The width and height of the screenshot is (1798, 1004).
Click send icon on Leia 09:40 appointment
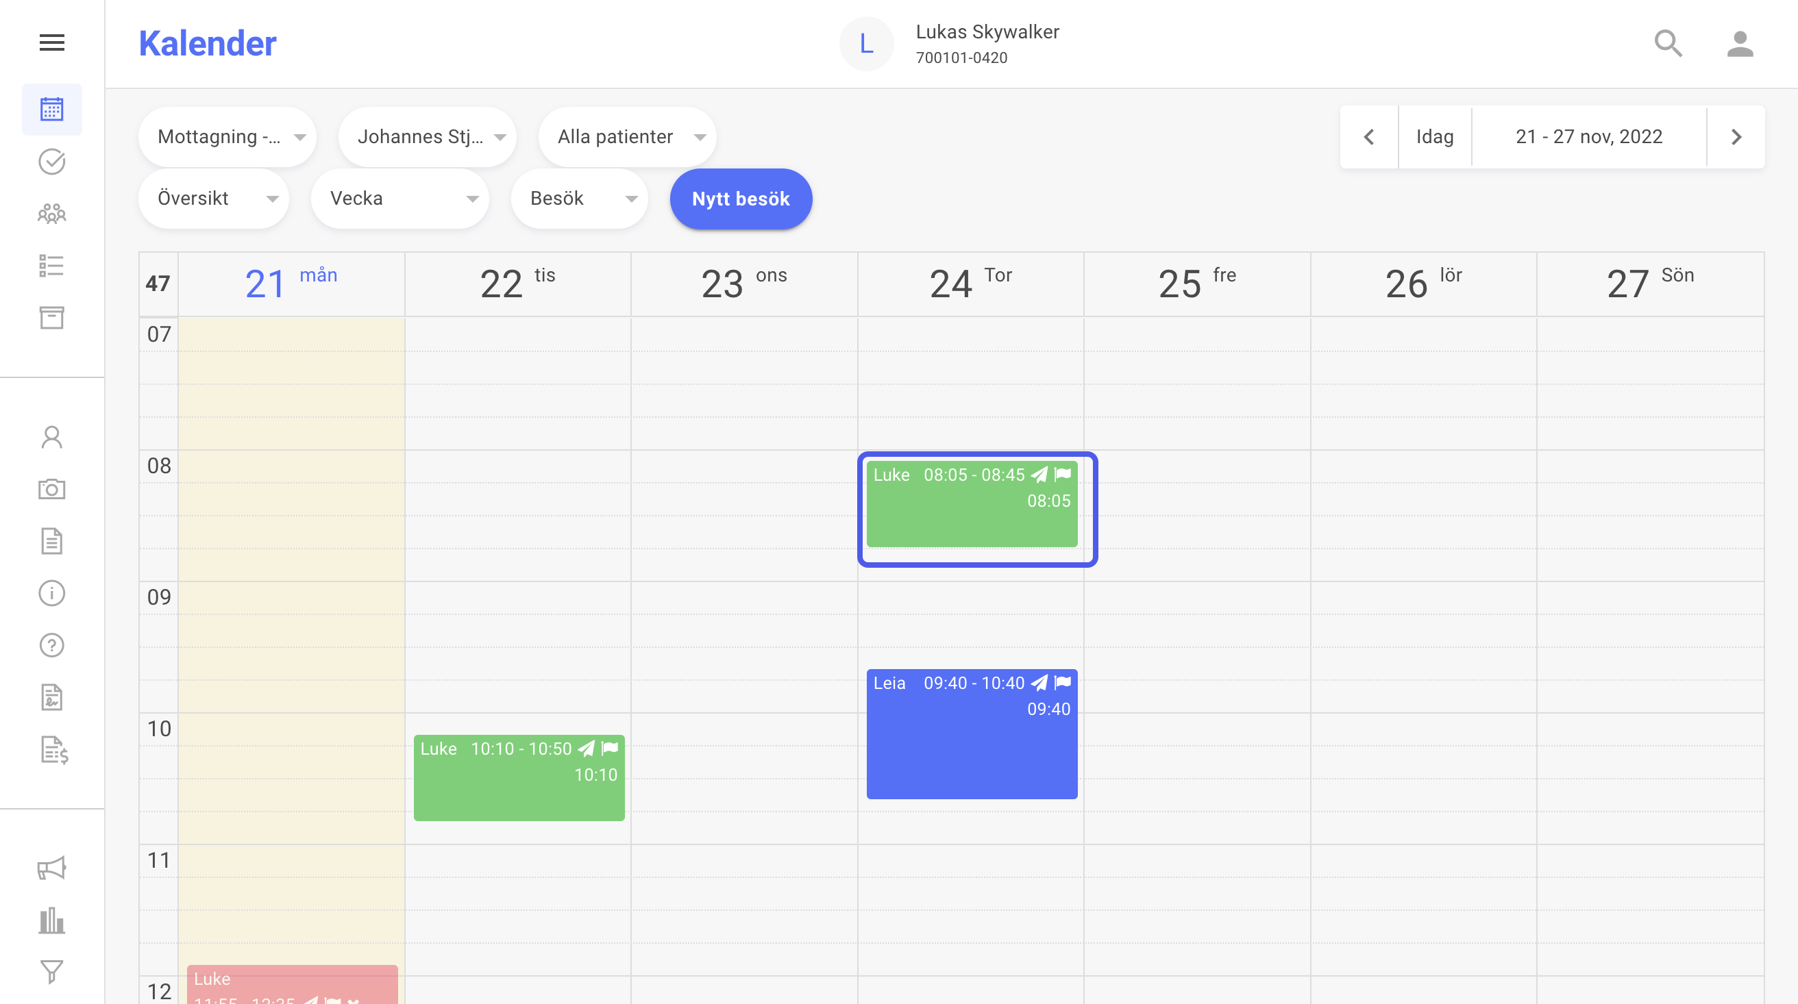click(x=1040, y=683)
